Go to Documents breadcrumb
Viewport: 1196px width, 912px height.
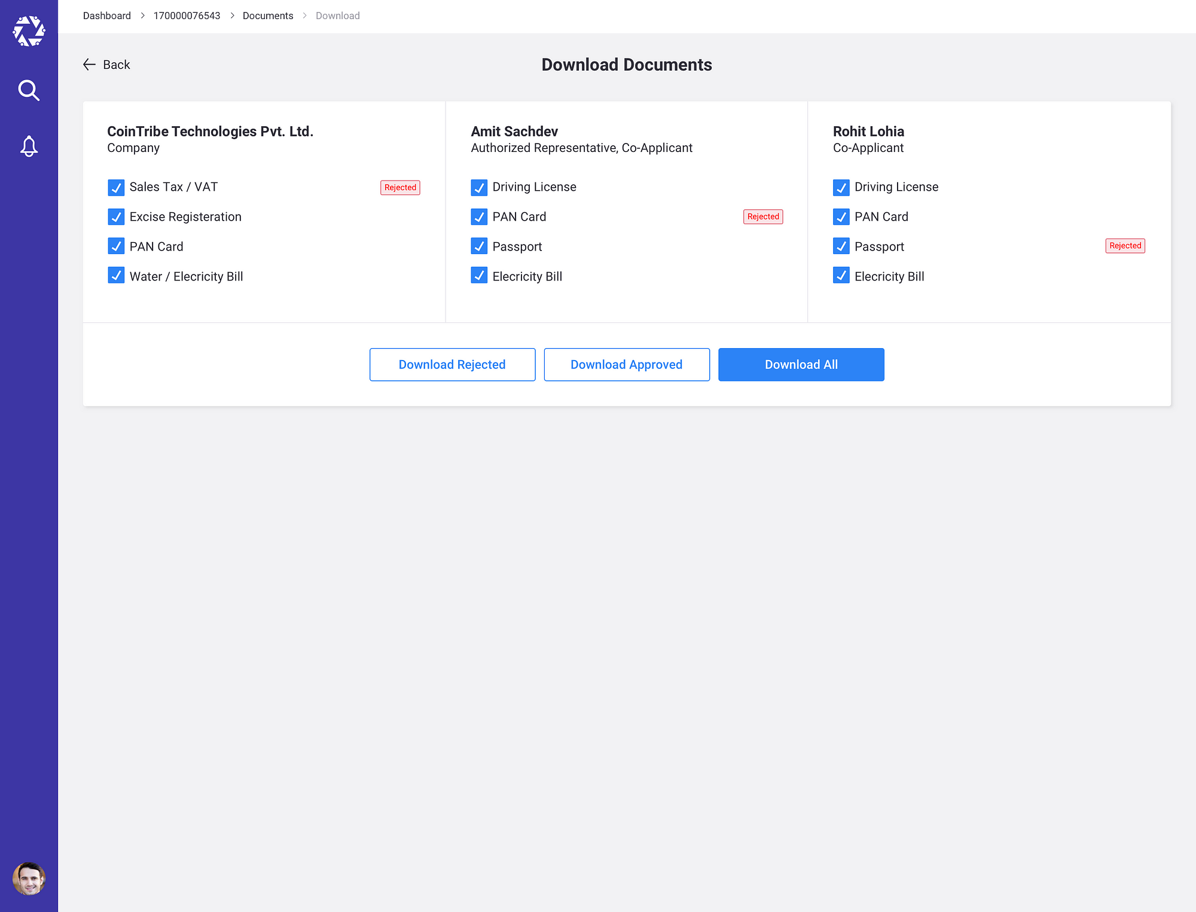pos(268,16)
